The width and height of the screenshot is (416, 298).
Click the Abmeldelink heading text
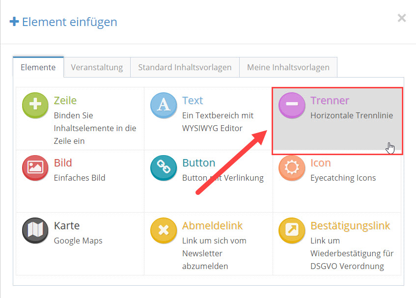coord(212,226)
